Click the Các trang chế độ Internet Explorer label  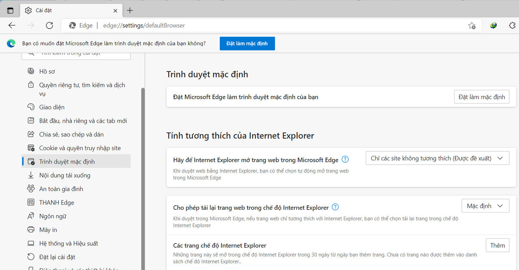click(x=220, y=245)
